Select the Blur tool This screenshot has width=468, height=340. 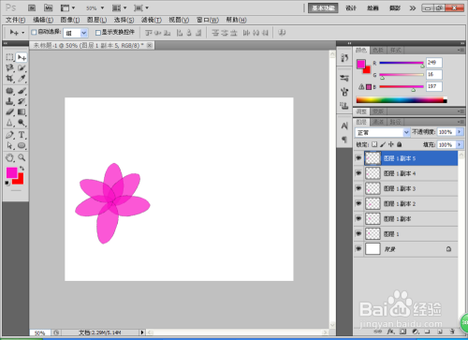[9, 123]
